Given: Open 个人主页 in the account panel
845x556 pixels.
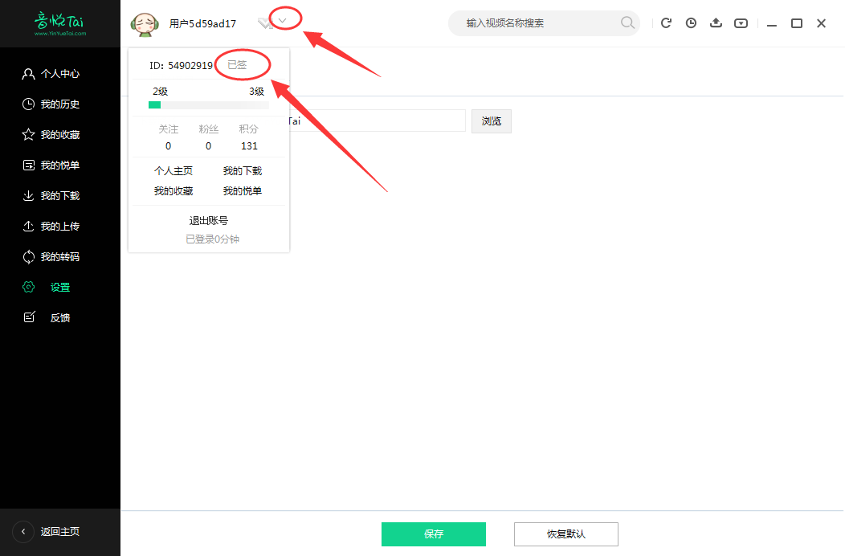Looking at the screenshot, I should click(x=173, y=170).
